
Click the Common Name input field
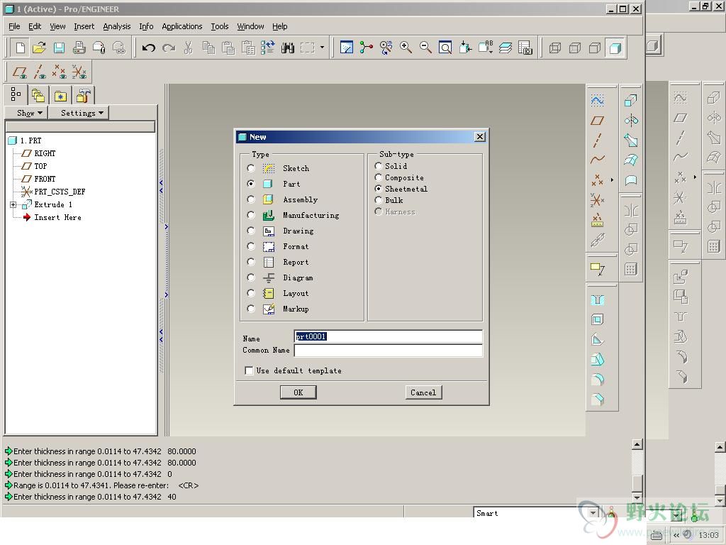click(388, 351)
